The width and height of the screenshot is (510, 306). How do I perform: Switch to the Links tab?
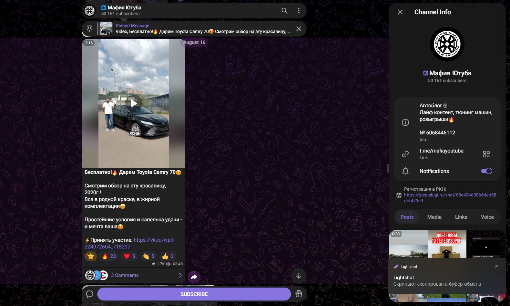461,217
